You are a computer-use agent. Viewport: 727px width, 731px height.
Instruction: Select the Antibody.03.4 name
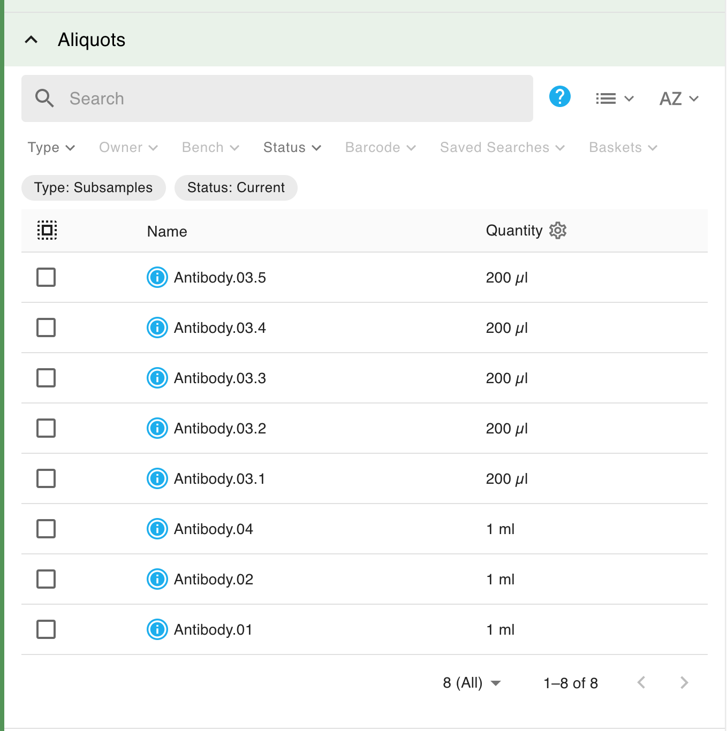(220, 328)
